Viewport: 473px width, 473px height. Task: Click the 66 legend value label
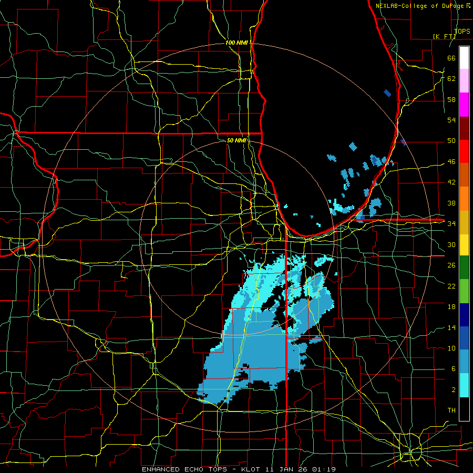pos(451,58)
